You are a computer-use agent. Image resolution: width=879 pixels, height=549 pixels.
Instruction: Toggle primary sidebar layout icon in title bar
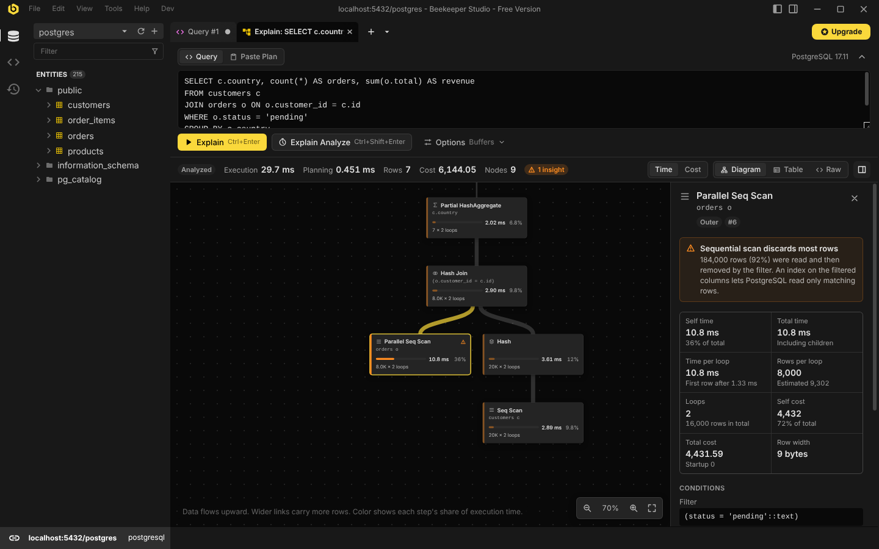pyautogui.click(x=777, y=9)
